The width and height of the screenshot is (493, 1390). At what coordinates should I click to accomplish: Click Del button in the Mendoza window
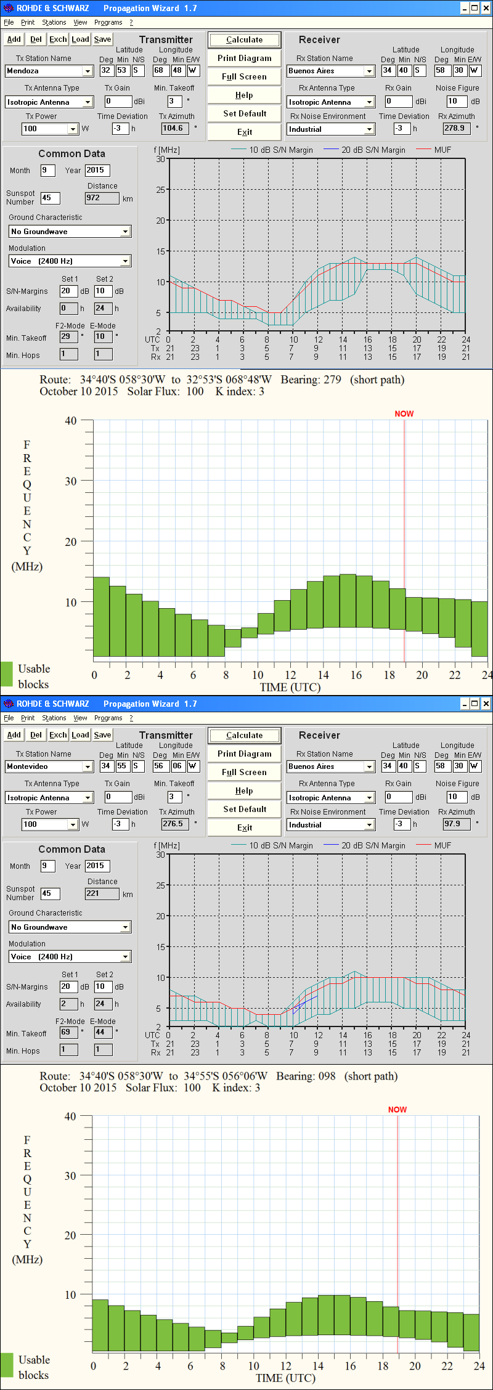click(36, 39)
